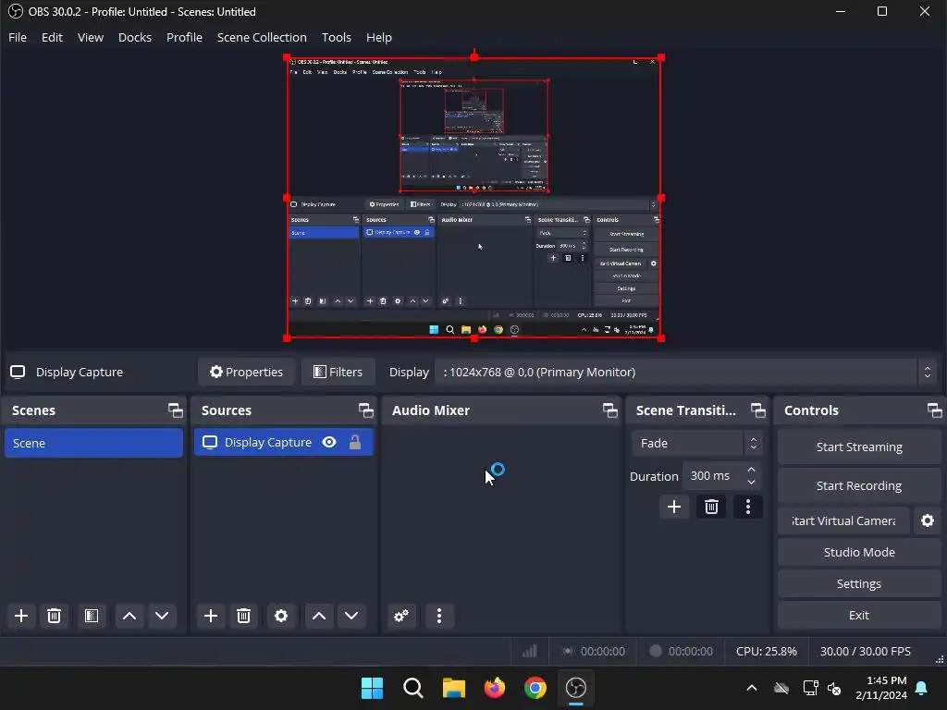Undock the Controls panel
This screenshot has width=947, height=710.
pyautogui.click(x=935, y=410)
